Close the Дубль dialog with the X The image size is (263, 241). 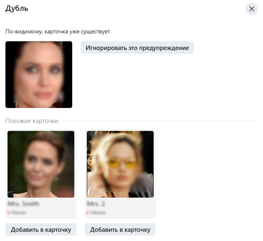click(x=252, y=9)
